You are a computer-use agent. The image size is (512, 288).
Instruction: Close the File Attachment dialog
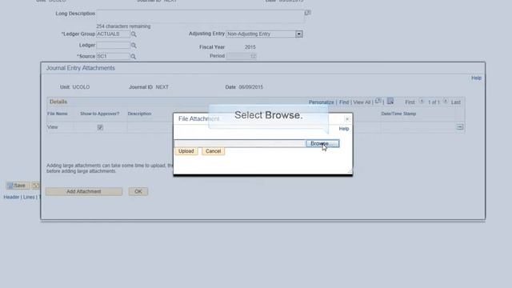tap(347, 119)
